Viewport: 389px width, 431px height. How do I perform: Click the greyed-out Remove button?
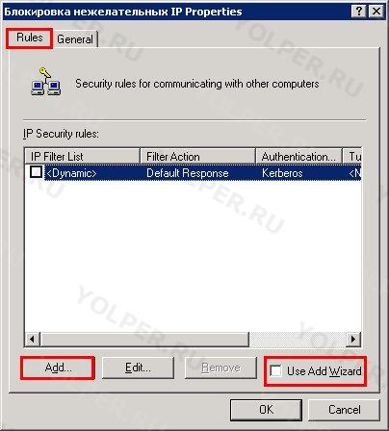tap(220, 368)
